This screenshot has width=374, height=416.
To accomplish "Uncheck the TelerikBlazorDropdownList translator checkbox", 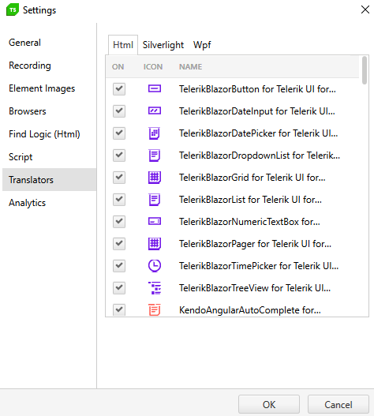I will coord(119,156).
